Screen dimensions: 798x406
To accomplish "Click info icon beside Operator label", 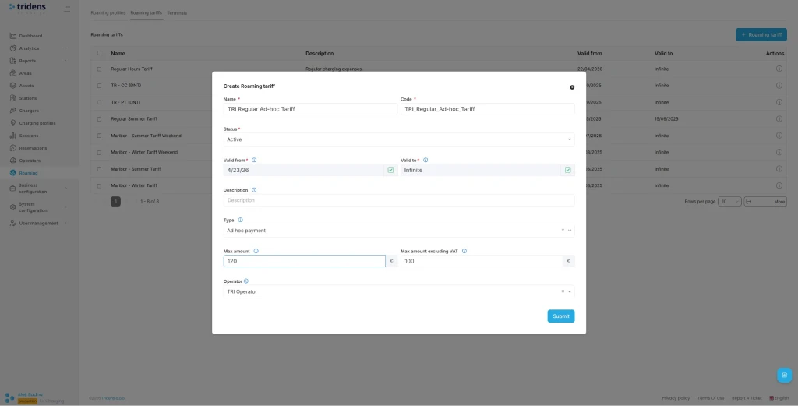I will coord(246,281).
